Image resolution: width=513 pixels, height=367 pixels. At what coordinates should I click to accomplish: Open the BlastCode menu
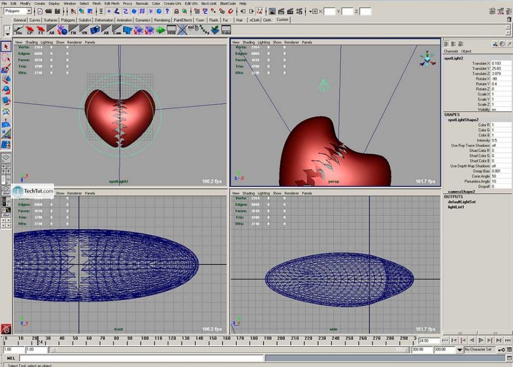click(228, 3)
